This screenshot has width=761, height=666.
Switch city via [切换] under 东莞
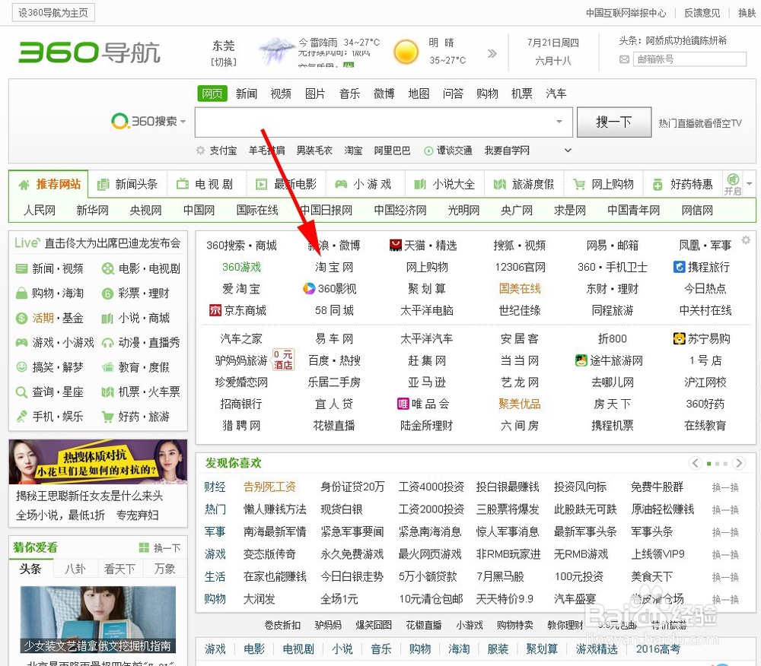point(223,62)
